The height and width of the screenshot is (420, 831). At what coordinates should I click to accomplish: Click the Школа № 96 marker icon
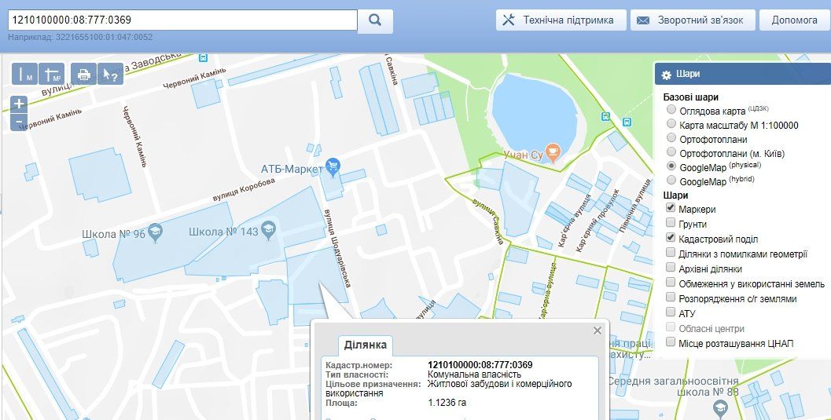(156, 232)
